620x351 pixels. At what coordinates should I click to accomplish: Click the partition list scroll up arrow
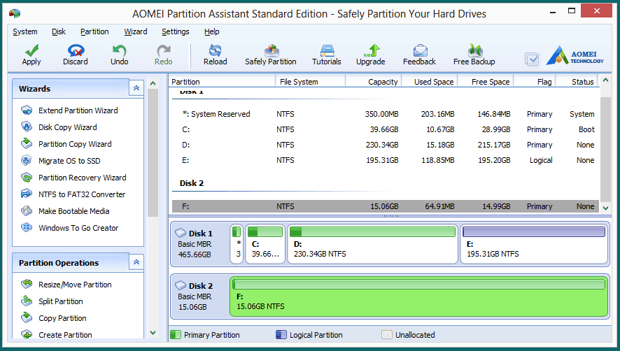[605, 80]
